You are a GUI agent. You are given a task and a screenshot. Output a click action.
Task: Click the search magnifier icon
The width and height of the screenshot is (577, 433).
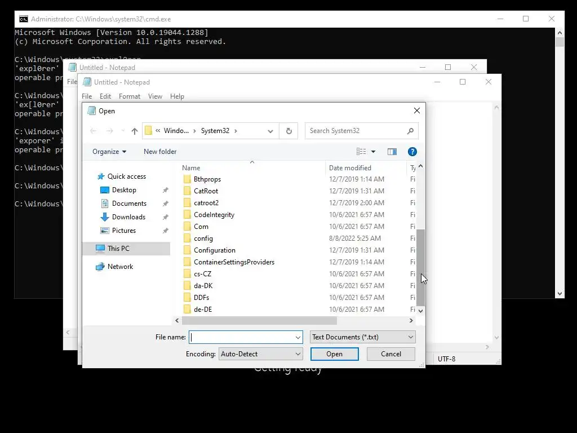click(x=410, y=131)
